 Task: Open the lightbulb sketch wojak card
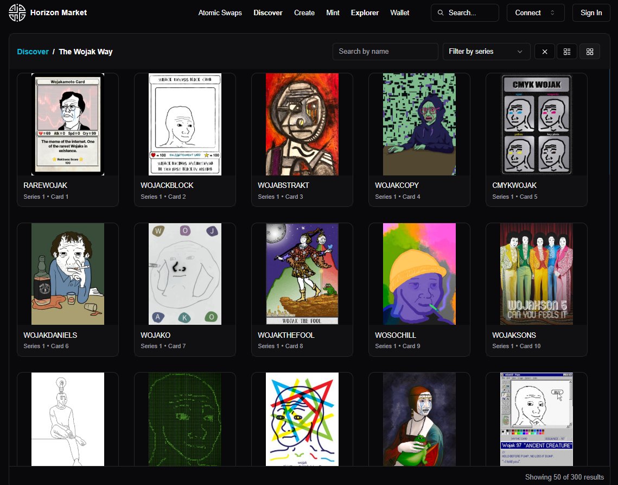(68, 419)
